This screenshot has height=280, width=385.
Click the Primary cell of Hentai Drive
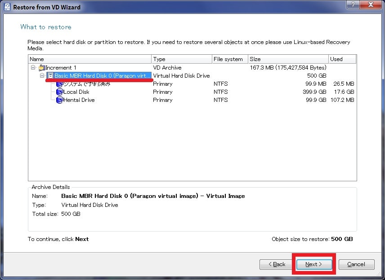tap(162, 100)
